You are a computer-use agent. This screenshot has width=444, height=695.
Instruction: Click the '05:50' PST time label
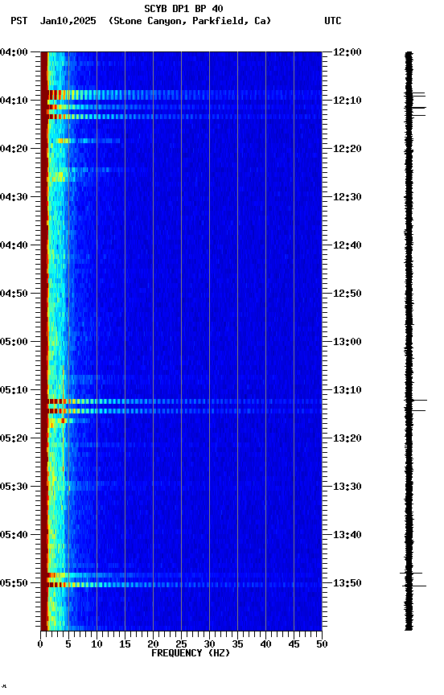(x=14, y=583)
